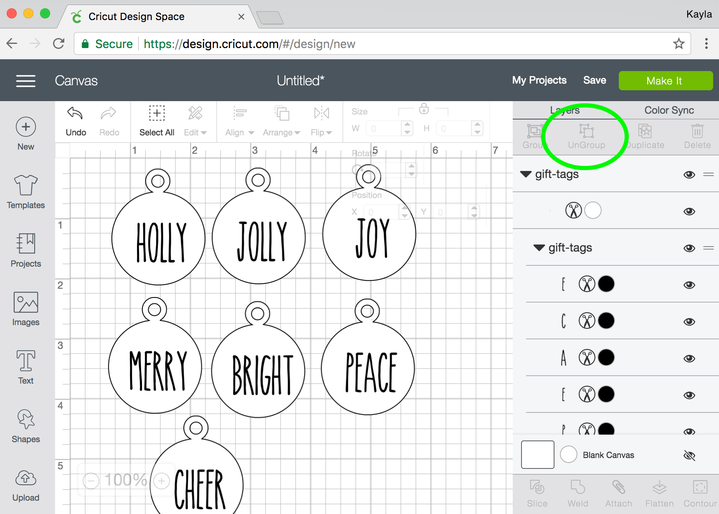
Task: Show the Blank Canvas layer
Action: click(689, 455)
